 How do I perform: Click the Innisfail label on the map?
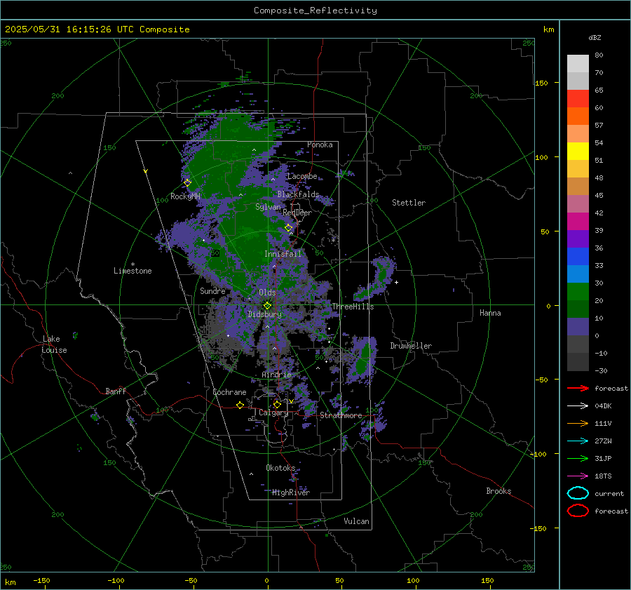point(283,254)
